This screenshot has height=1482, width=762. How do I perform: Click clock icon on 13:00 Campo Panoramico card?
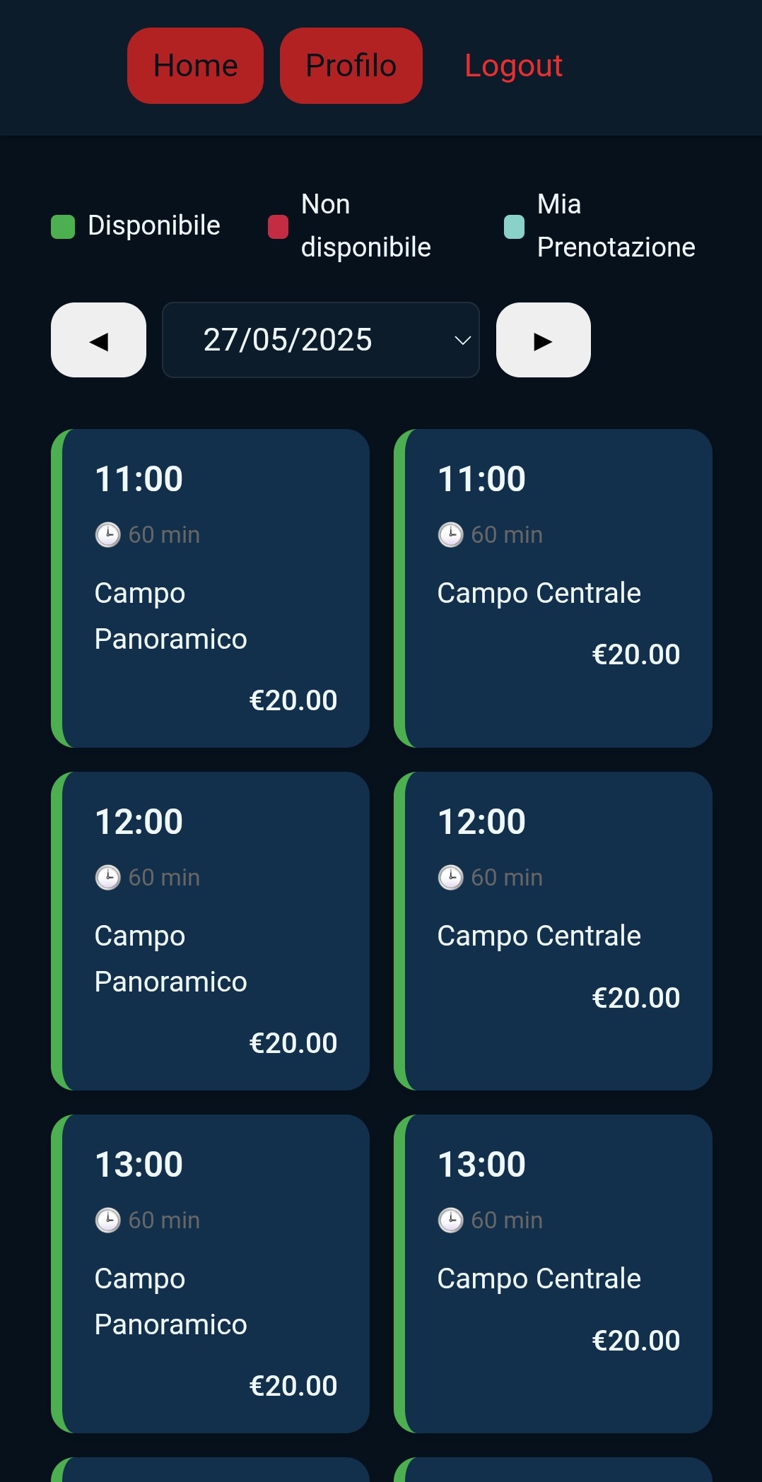(107, 1221)
